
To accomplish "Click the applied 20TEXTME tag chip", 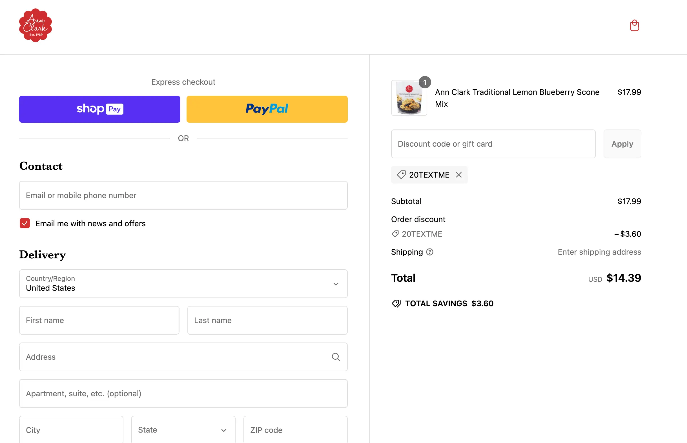I will [x=423, y=174].
